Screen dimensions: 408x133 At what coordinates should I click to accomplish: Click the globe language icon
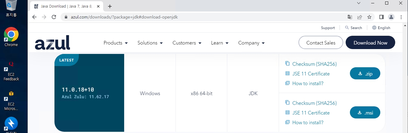coord(374,28)
